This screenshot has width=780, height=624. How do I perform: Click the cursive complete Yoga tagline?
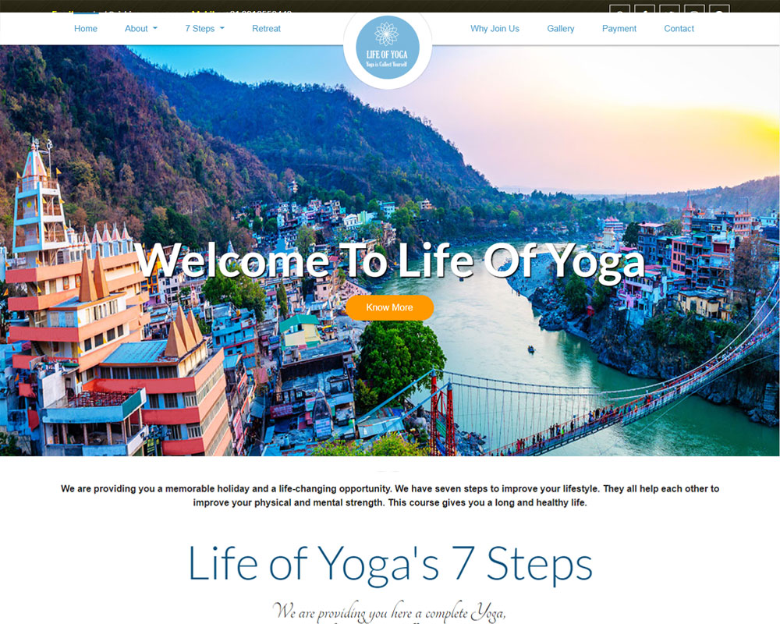tap(389, 612)
